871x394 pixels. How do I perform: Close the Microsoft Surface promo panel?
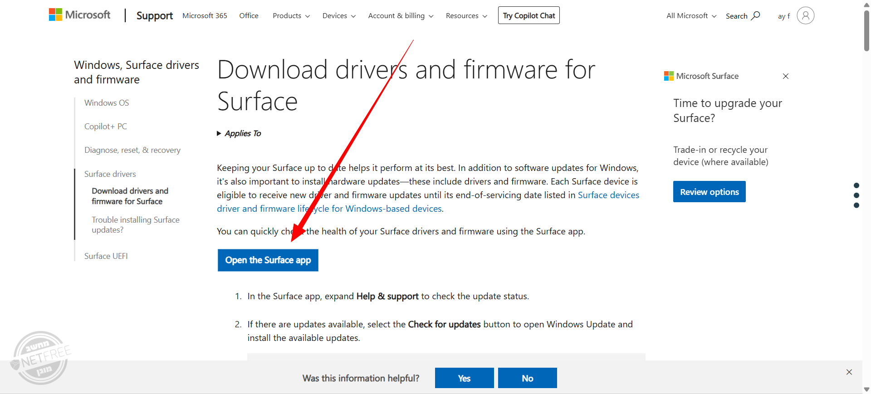click(x=785, y=76)
